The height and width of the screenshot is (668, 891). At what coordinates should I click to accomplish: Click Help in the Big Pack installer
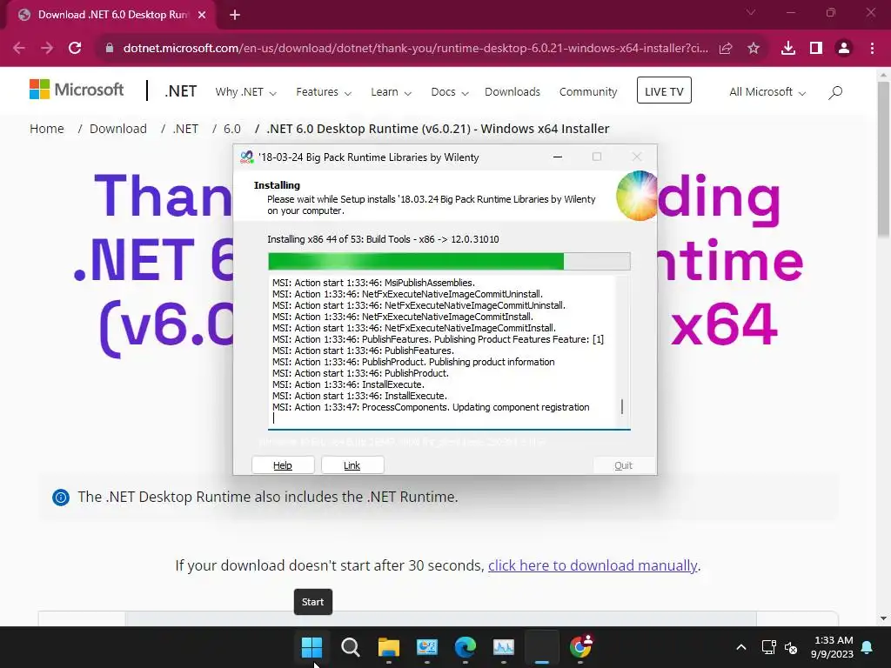tap(283, 465)
